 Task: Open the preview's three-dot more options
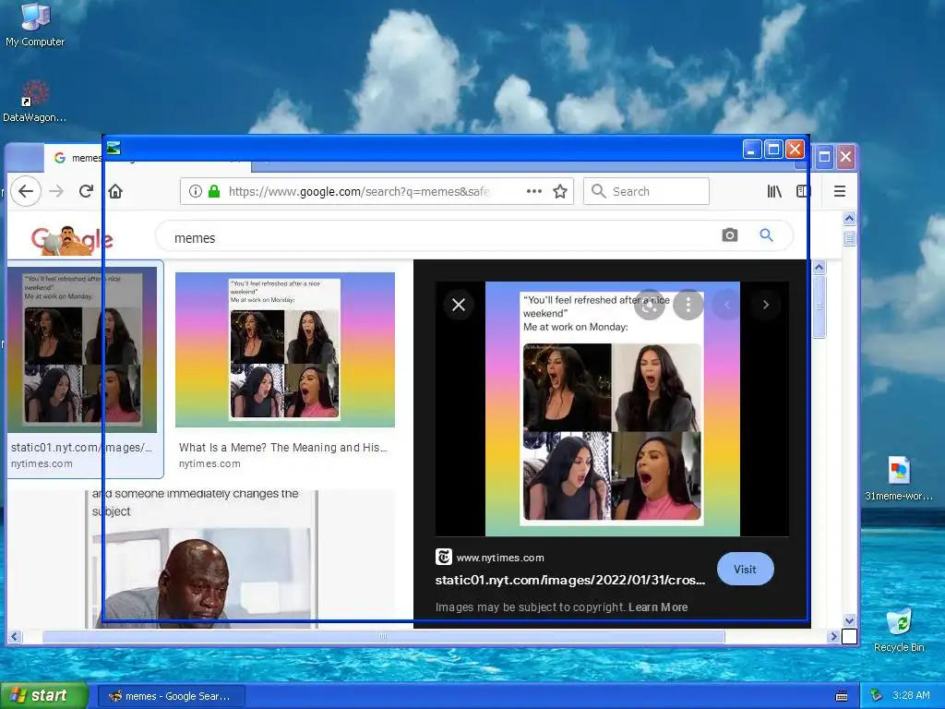[688, 305]
